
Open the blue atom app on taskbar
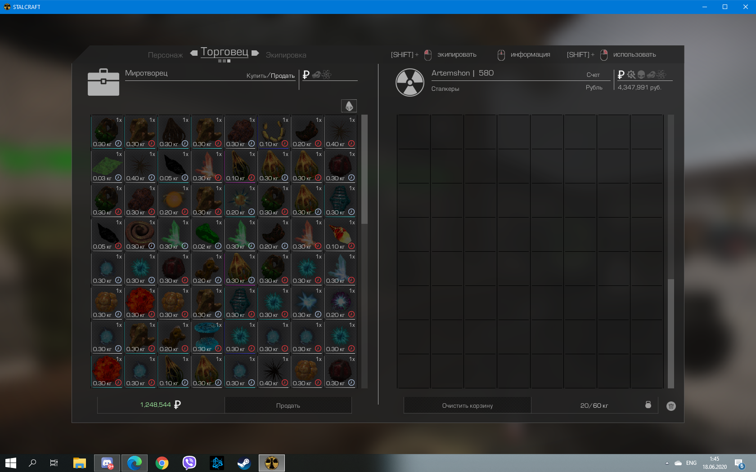tap(217, 463)
